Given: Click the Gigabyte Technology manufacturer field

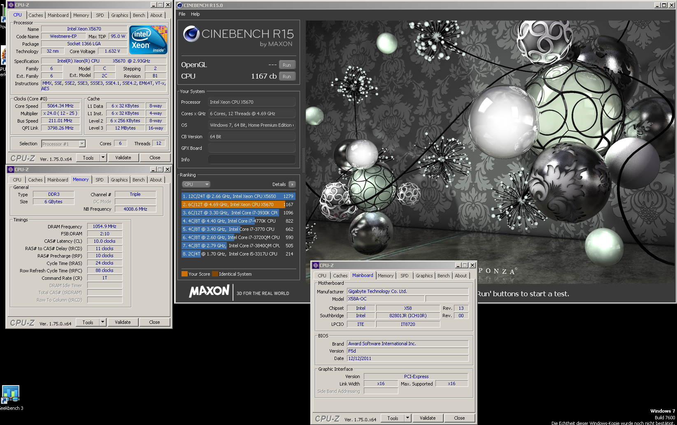Looking at the screenshot, I should (407, 291).
